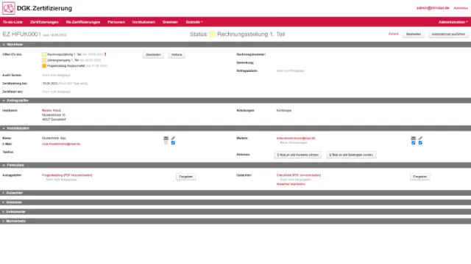Open the To-do-Liste menu item
The height and width of the screenshot is (264, 471).
[x=13, y=22]
